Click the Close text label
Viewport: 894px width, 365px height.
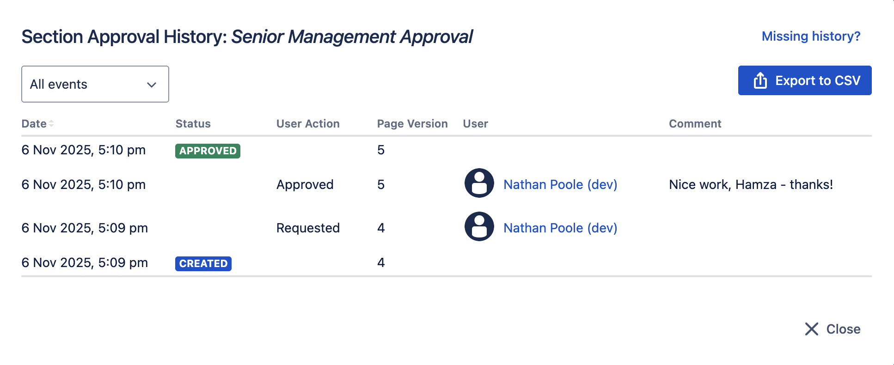coord(843,329)
